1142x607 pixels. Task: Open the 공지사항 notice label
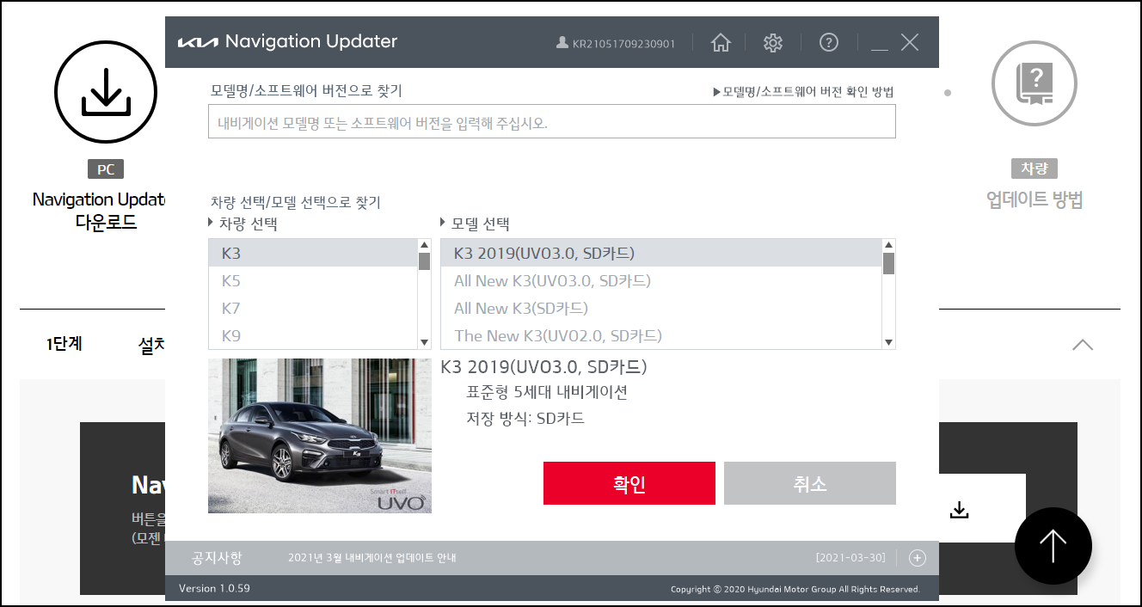(217, 558)
